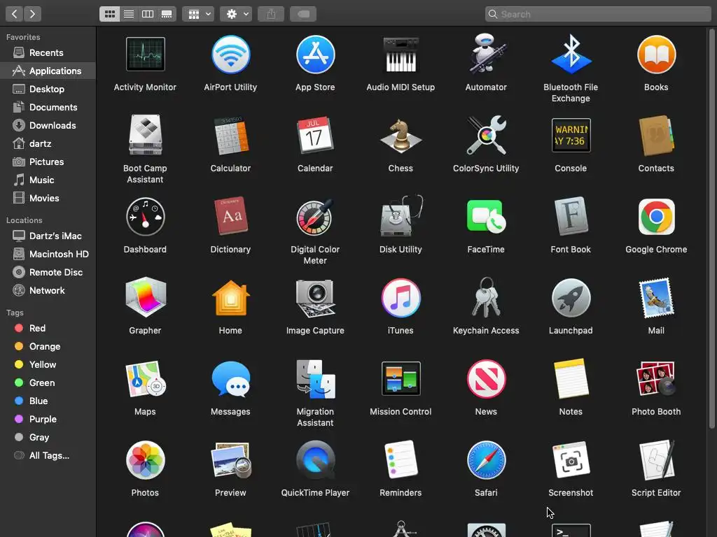This screenshot has height=537, width=717.
Task: Switch to column view mode
Action: 148,14
